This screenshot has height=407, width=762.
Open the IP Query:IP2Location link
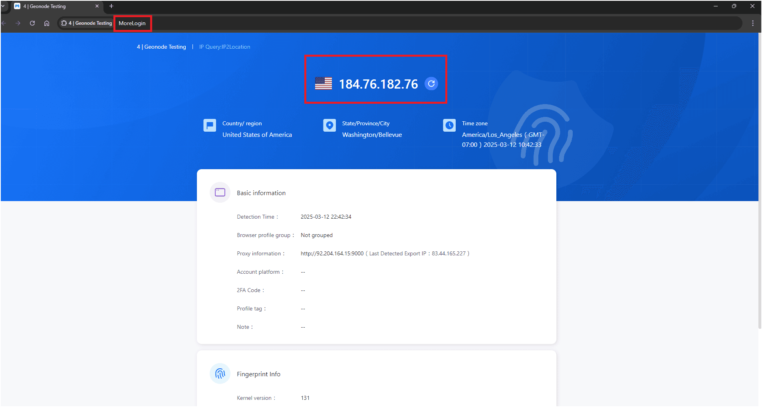(x=224, y=47)
